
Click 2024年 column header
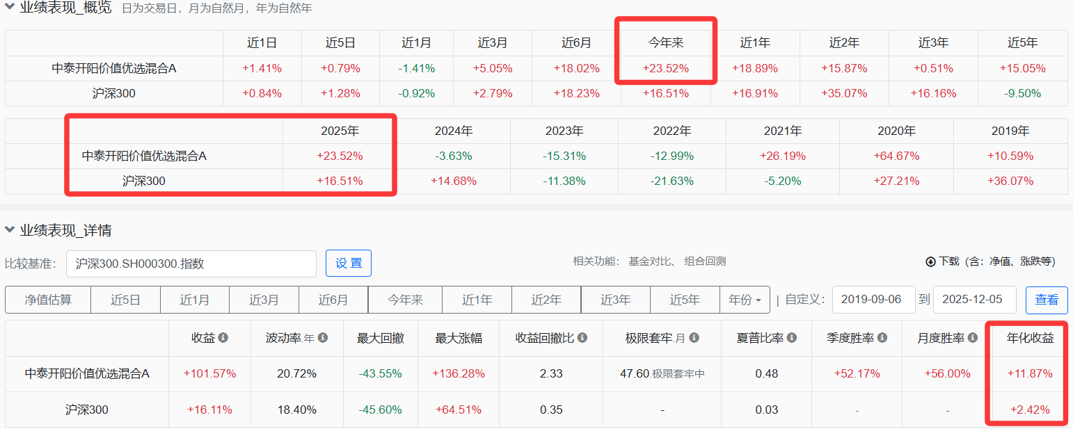tap(454, 131)
